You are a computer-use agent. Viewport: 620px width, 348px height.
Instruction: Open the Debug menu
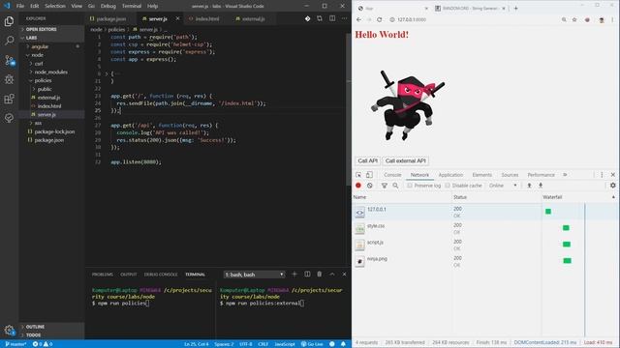[108, 6]
